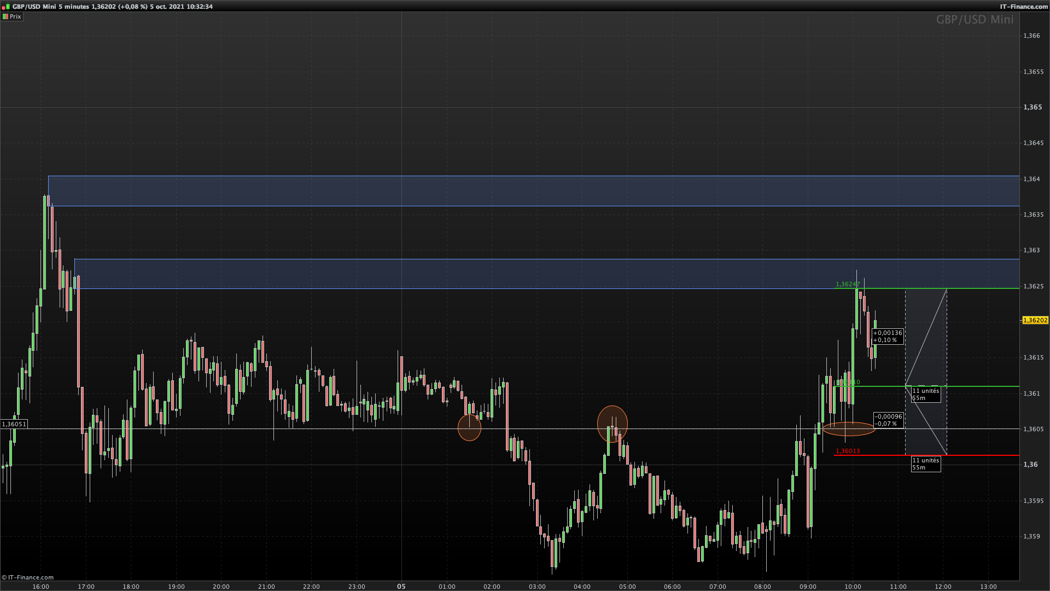
Task: Click the IT-Finance.com link at top right
Action: click(x=1024, y=7)
